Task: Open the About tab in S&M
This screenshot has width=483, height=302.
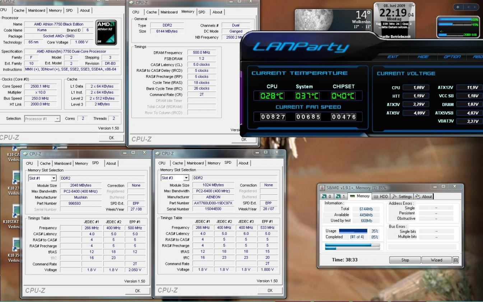Action: pyautogui.click(x=424, y=196)
